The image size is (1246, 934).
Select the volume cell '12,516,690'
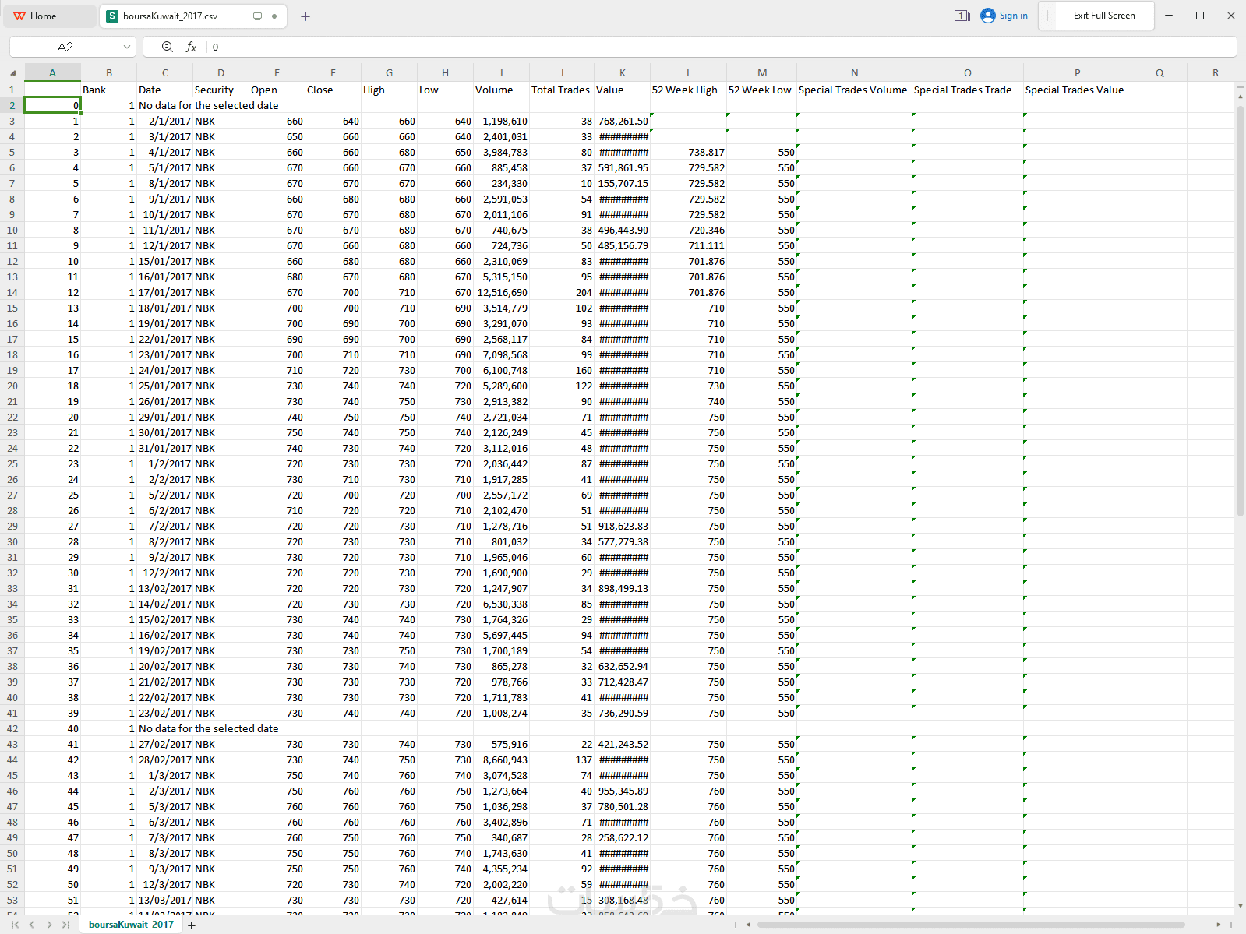[501, 292]
